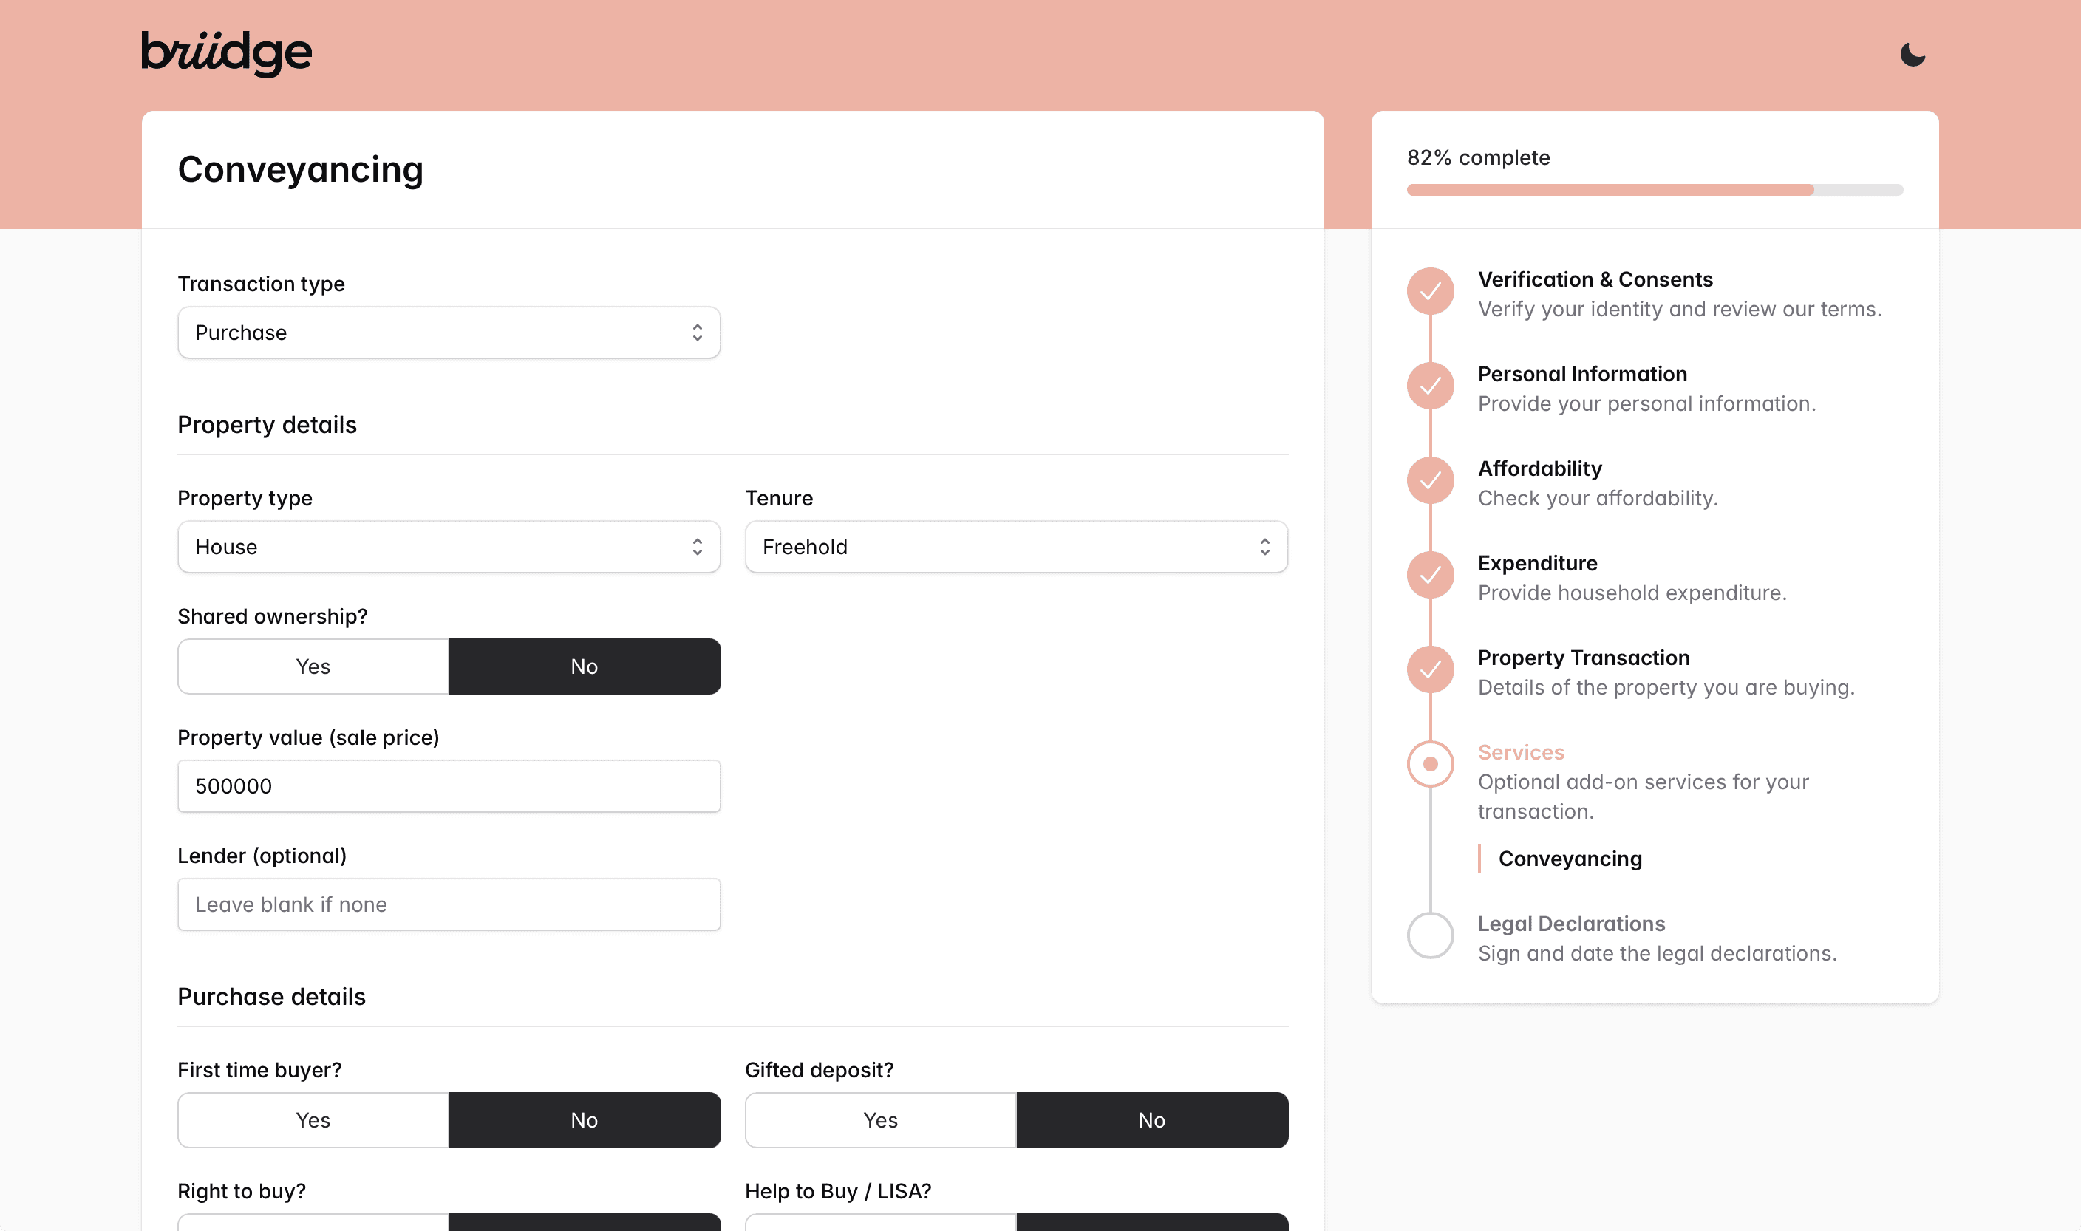
Task: Click the 82% complete label
Action: coord(1478,157)
